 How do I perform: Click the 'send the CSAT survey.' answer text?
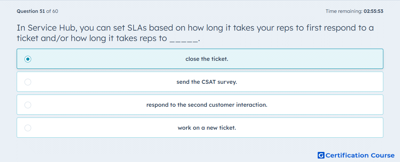pos(207,82)
